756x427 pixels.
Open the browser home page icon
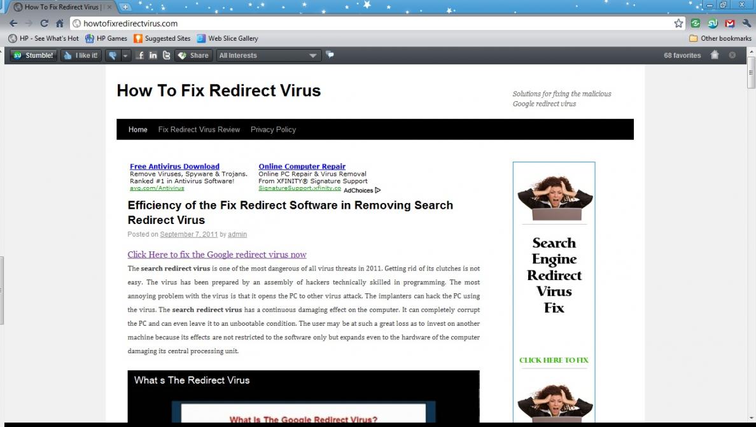[60, 23]
